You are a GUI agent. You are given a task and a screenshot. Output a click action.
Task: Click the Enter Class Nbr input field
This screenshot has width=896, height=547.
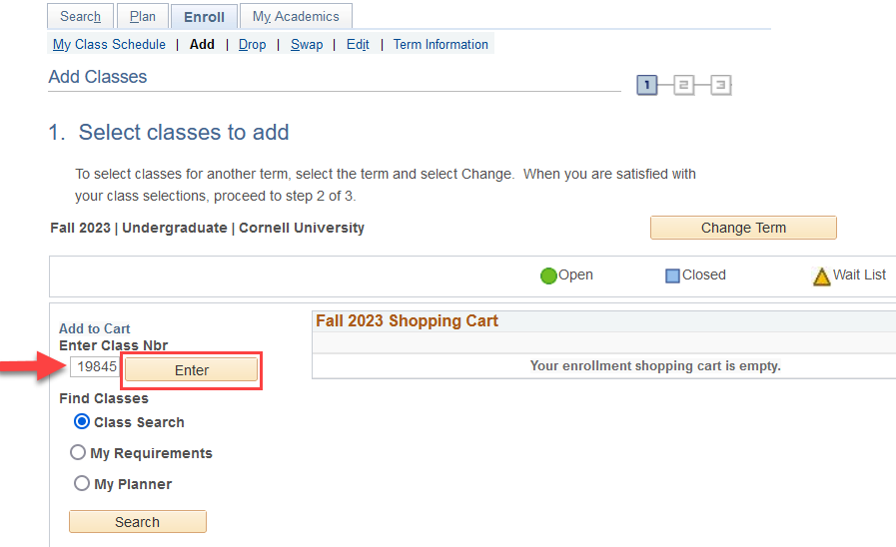tap(96, 367)
